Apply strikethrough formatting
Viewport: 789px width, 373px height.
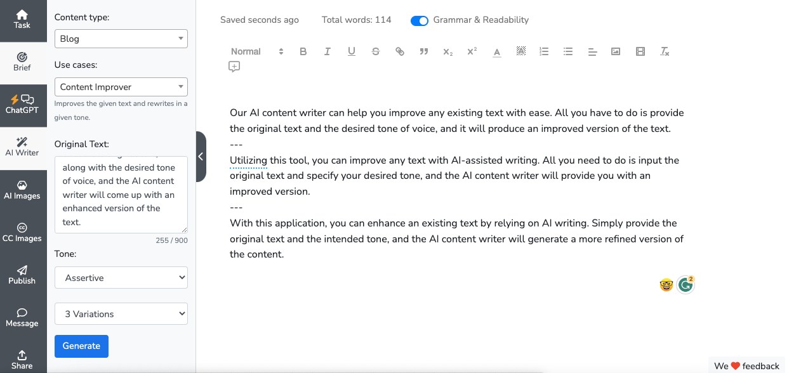click(376, 52)
